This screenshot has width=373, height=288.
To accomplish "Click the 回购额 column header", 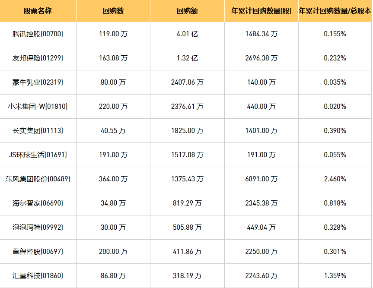I will 187,11.
